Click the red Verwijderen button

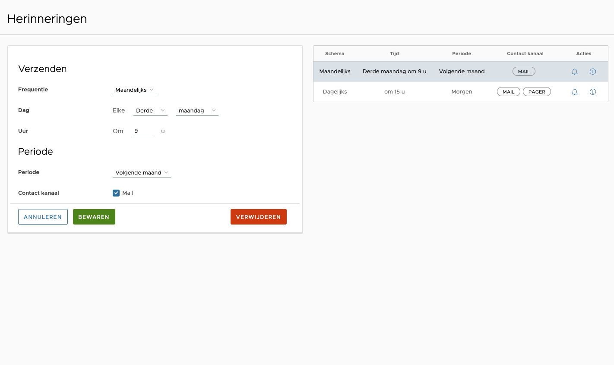coord(258,217)
